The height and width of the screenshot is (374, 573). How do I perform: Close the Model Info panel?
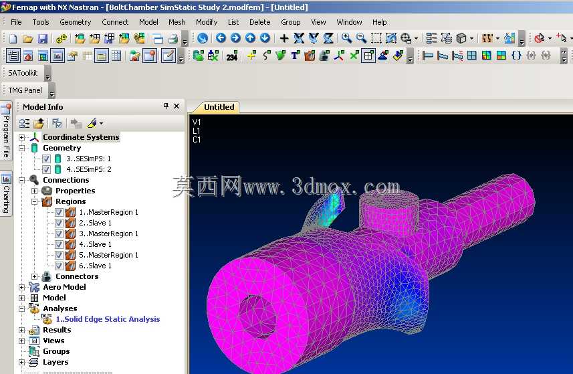point(177,106)
